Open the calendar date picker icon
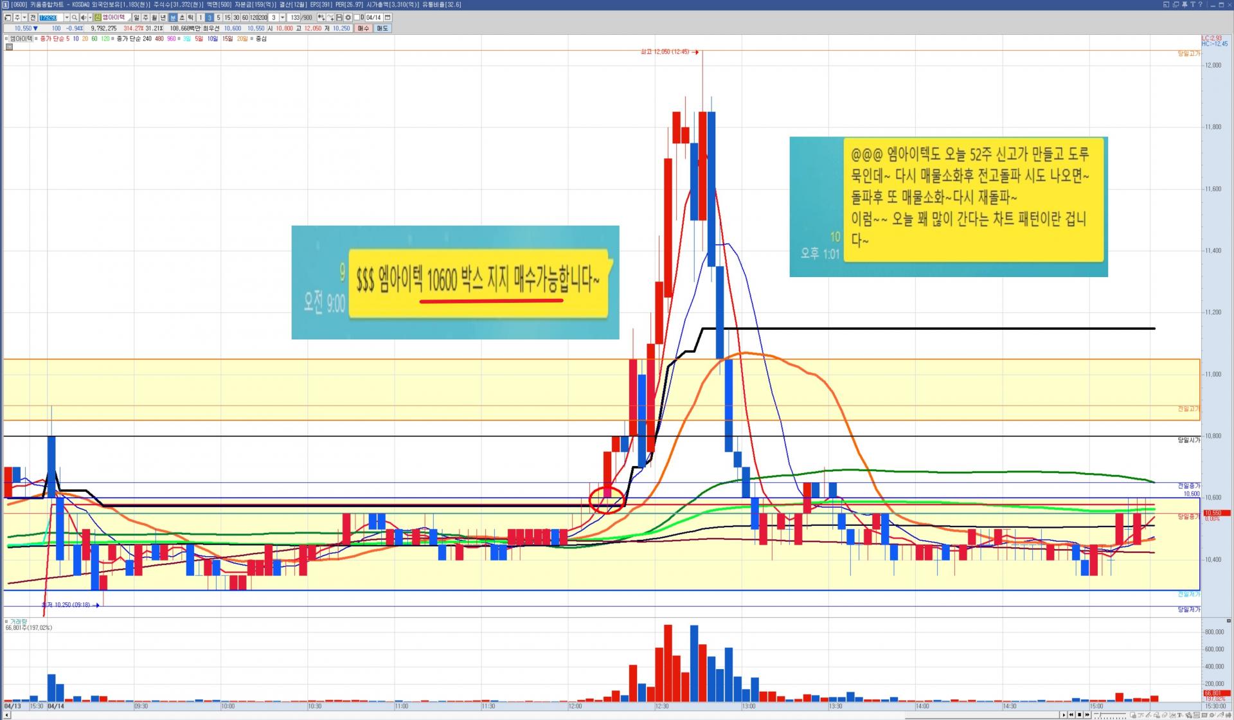Screen dimensions: 1234x720 click(388, 17)
